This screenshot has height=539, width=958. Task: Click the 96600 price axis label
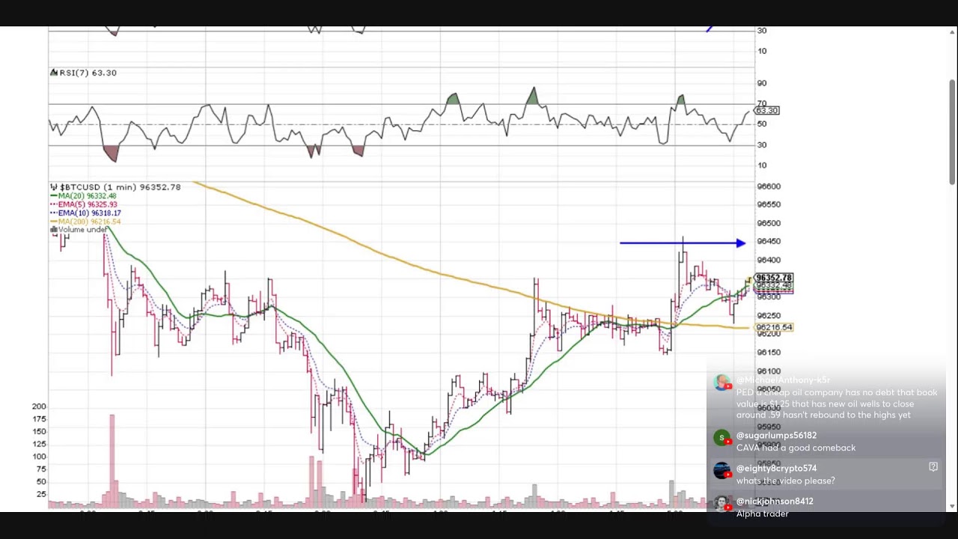[x=769, y=186]
